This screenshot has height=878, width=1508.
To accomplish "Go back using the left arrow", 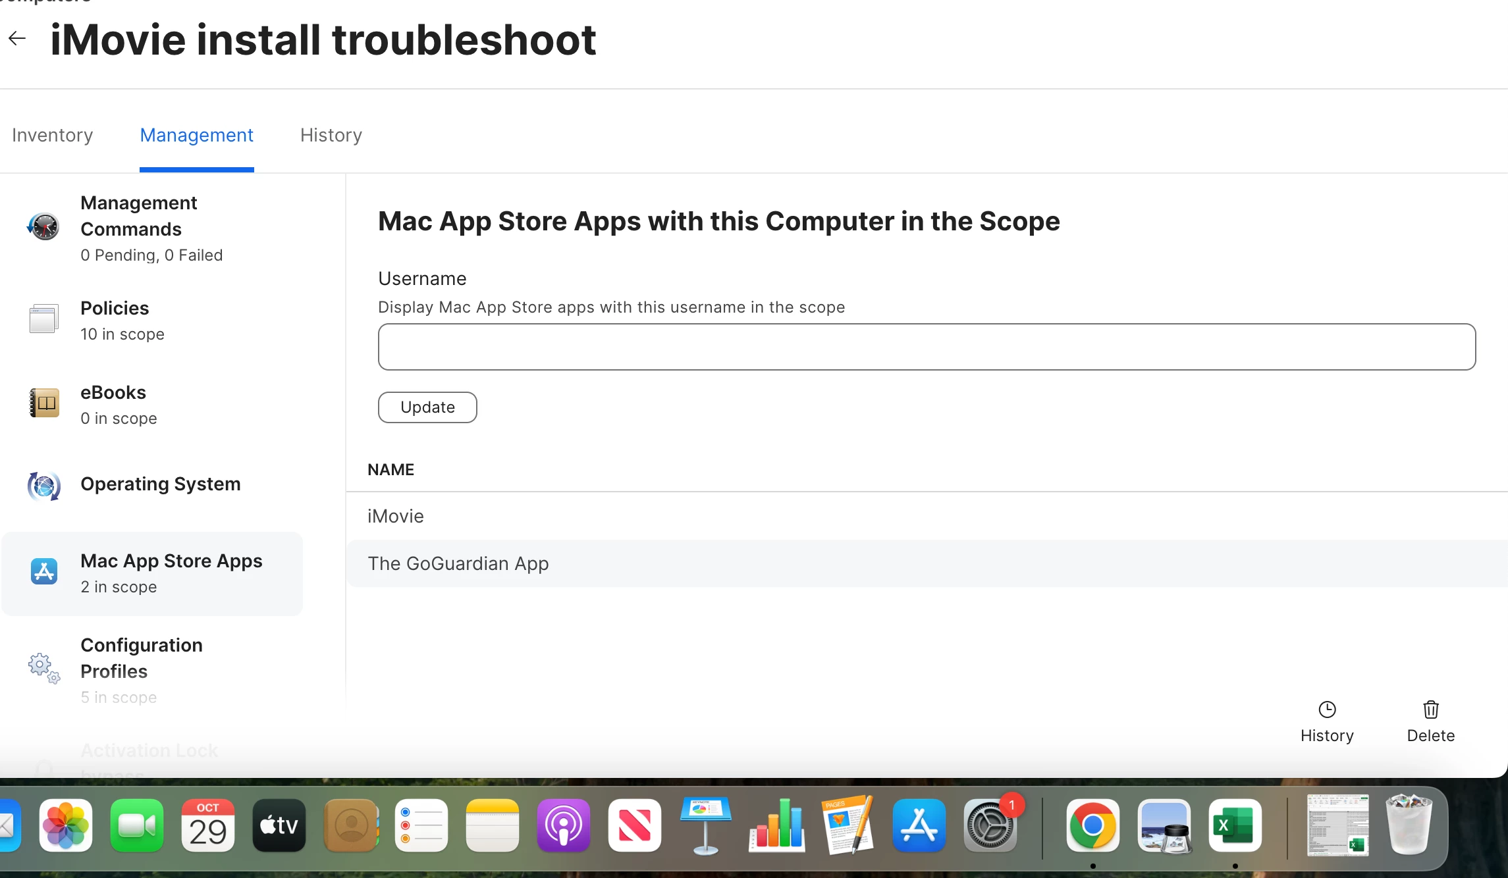I will pos(17,39).
